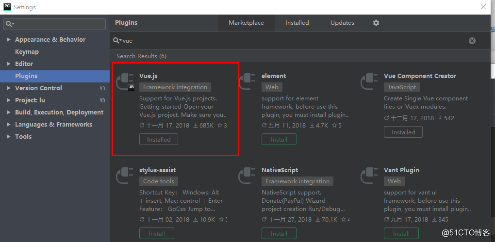The width and height of the screenshot is (495, 242).
Task: Open the NativeScript plugin title
Action: point(280,170)
